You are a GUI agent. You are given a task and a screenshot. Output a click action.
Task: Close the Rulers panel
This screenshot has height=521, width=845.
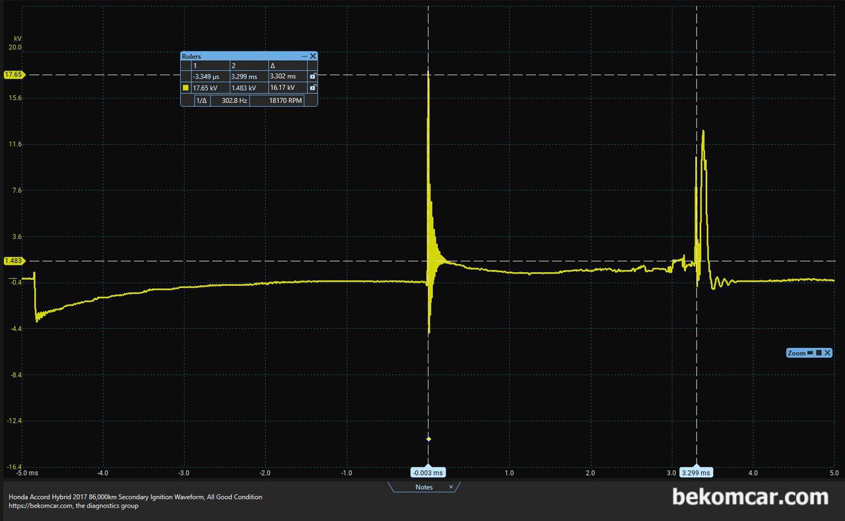click(x=313, y=57)
